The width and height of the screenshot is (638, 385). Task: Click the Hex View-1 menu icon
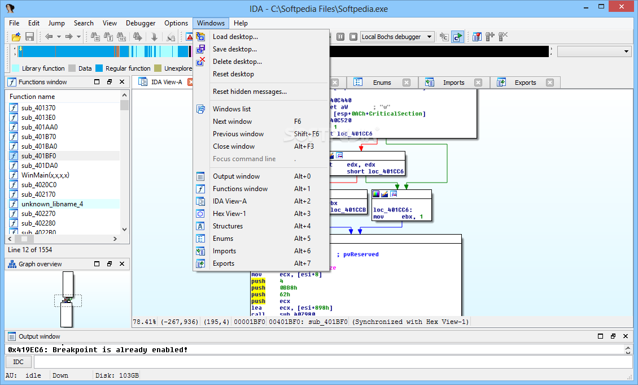click(x=200, y=214)
